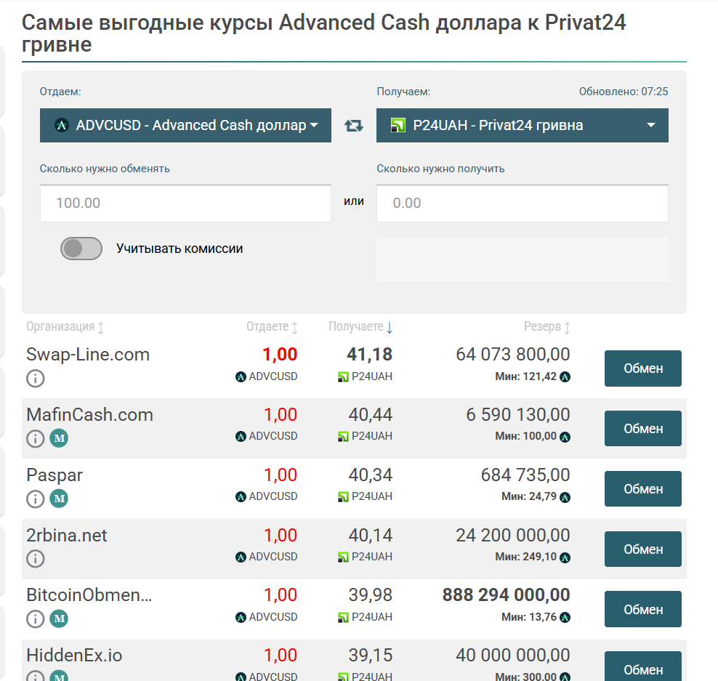Click info icon under Paspar

coord(36,499)
